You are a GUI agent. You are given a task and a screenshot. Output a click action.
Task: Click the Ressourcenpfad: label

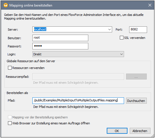(x=17, y=77)
